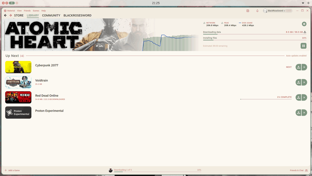Open the Games menu
The height and width of the screenshot is (176, 312).
[x=36, y=11]
